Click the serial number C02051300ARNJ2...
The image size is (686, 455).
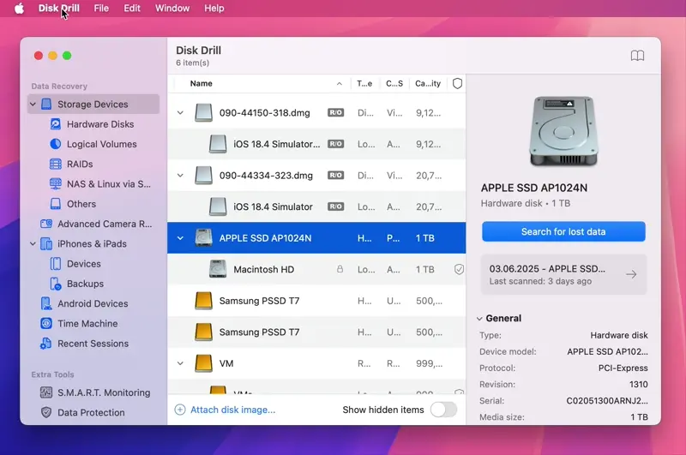pyautogui.click(x=607, y=401)
